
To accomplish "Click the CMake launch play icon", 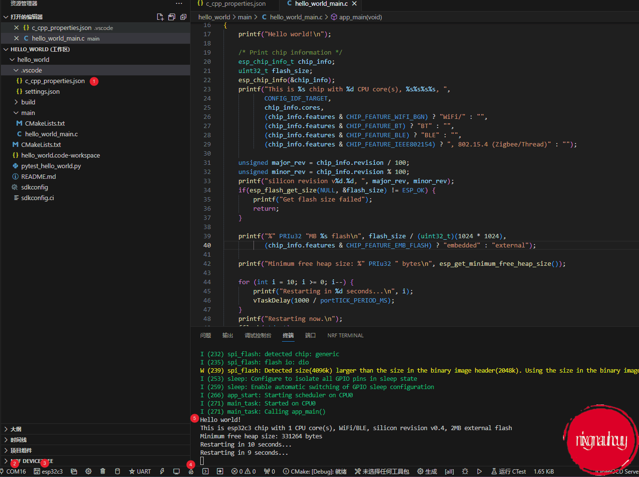I will (x=479, y=471).
